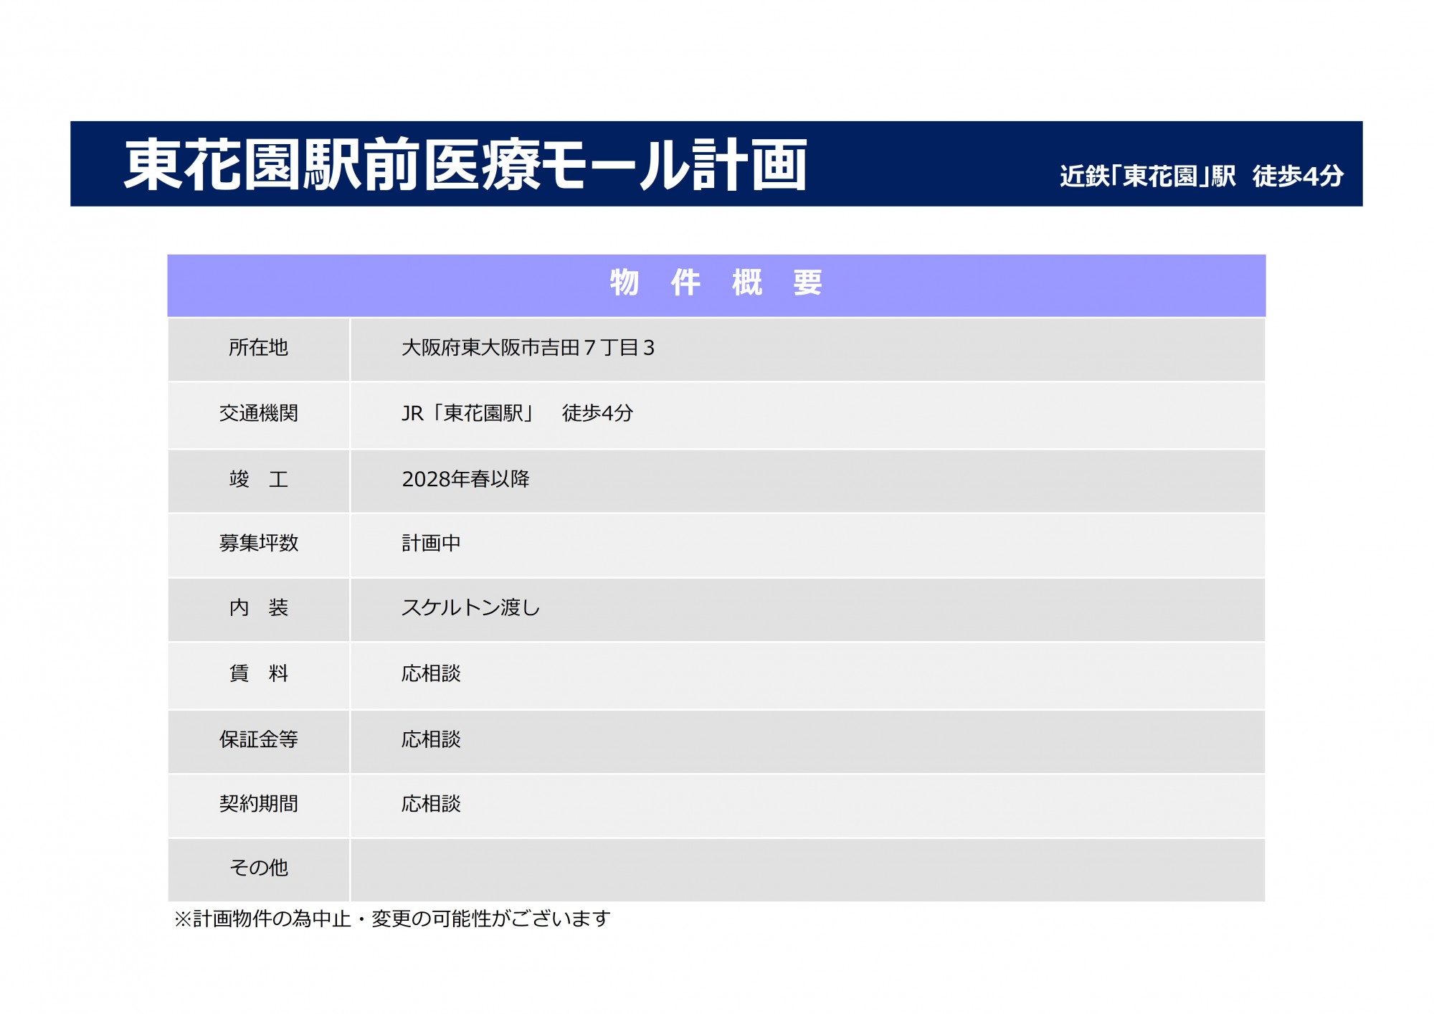Click the title 東花園駅前医療モール計画

click(465, 165)
